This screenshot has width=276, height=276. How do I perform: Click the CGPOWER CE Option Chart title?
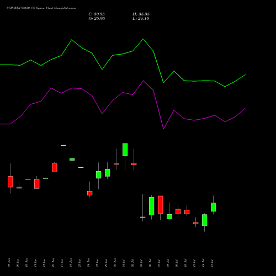(x=41, y=8)
